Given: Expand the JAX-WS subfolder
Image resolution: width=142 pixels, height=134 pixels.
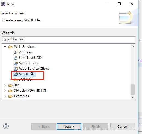Looking at the screenshot, I should [x=10, y=80].
